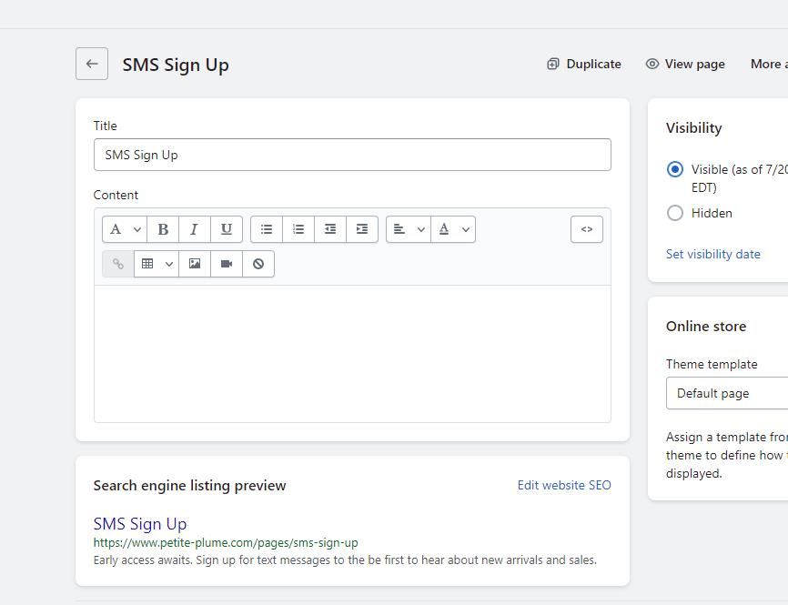Viewport: 788px width, 605px height.
Task: Clear formatting in the editor
Action: 258,264
